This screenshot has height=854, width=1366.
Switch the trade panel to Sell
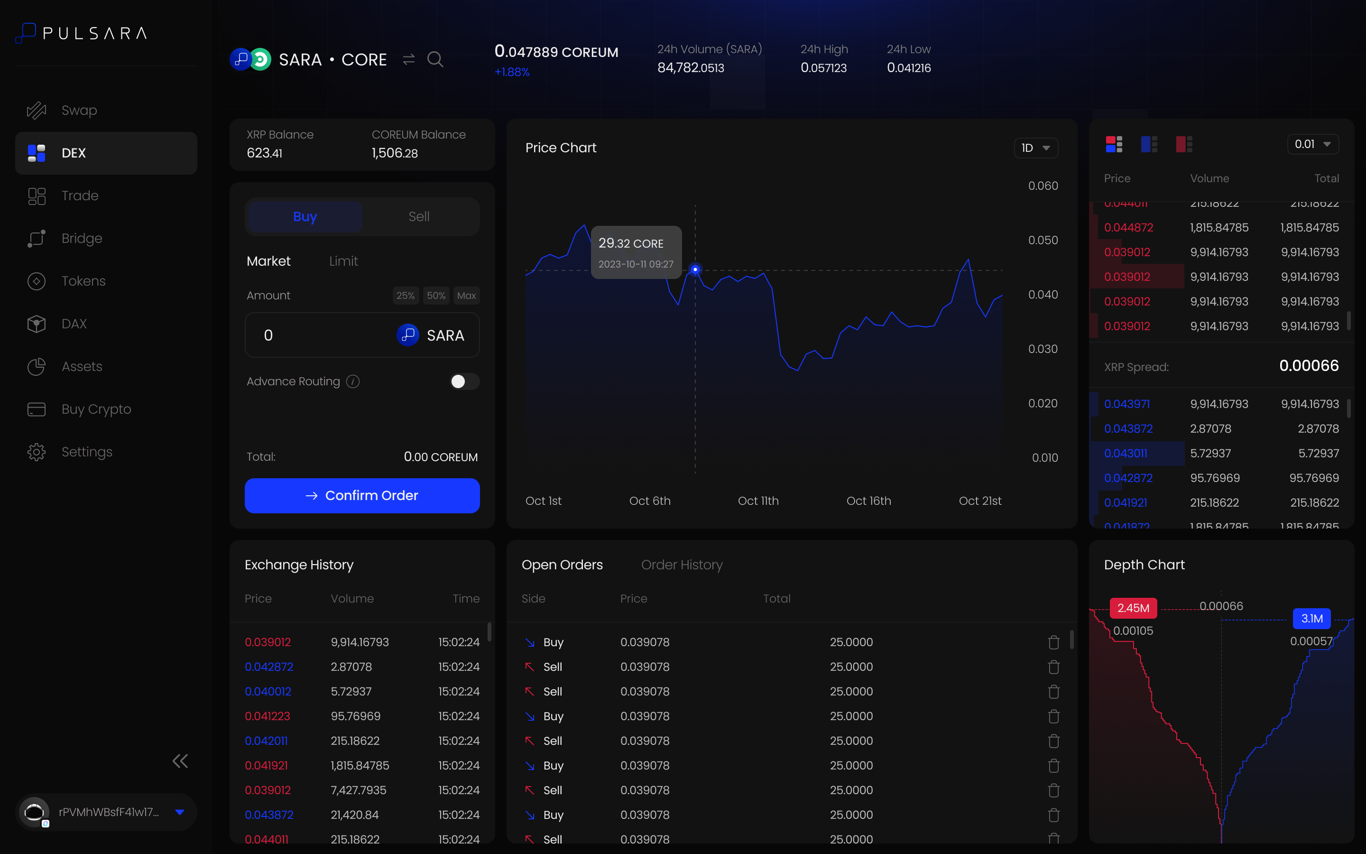[x=419, y=216]
